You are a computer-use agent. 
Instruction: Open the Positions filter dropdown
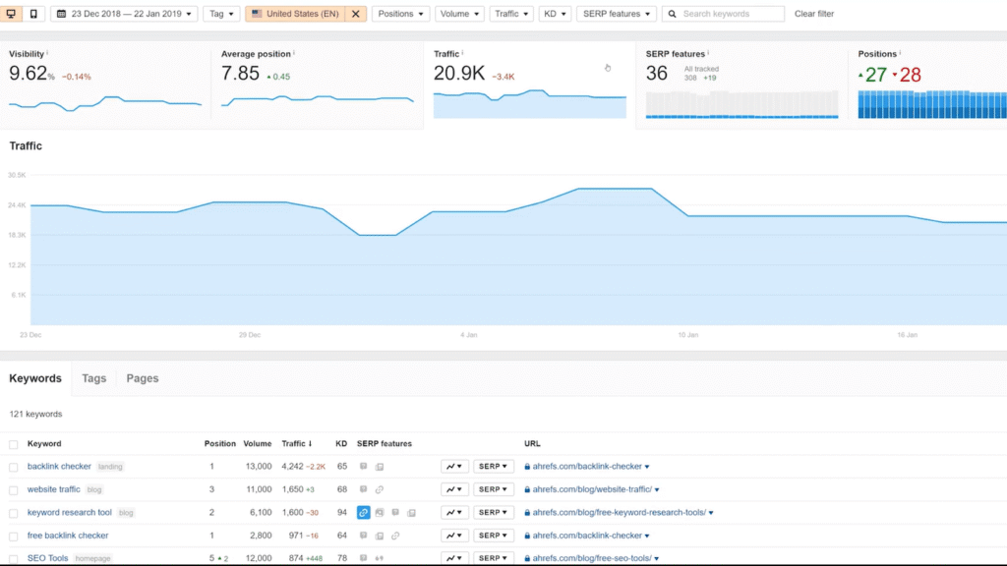[400, 13]
